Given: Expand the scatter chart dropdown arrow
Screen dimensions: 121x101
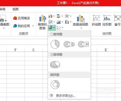Looking at the screenshot, I should (x=62, y=28).
